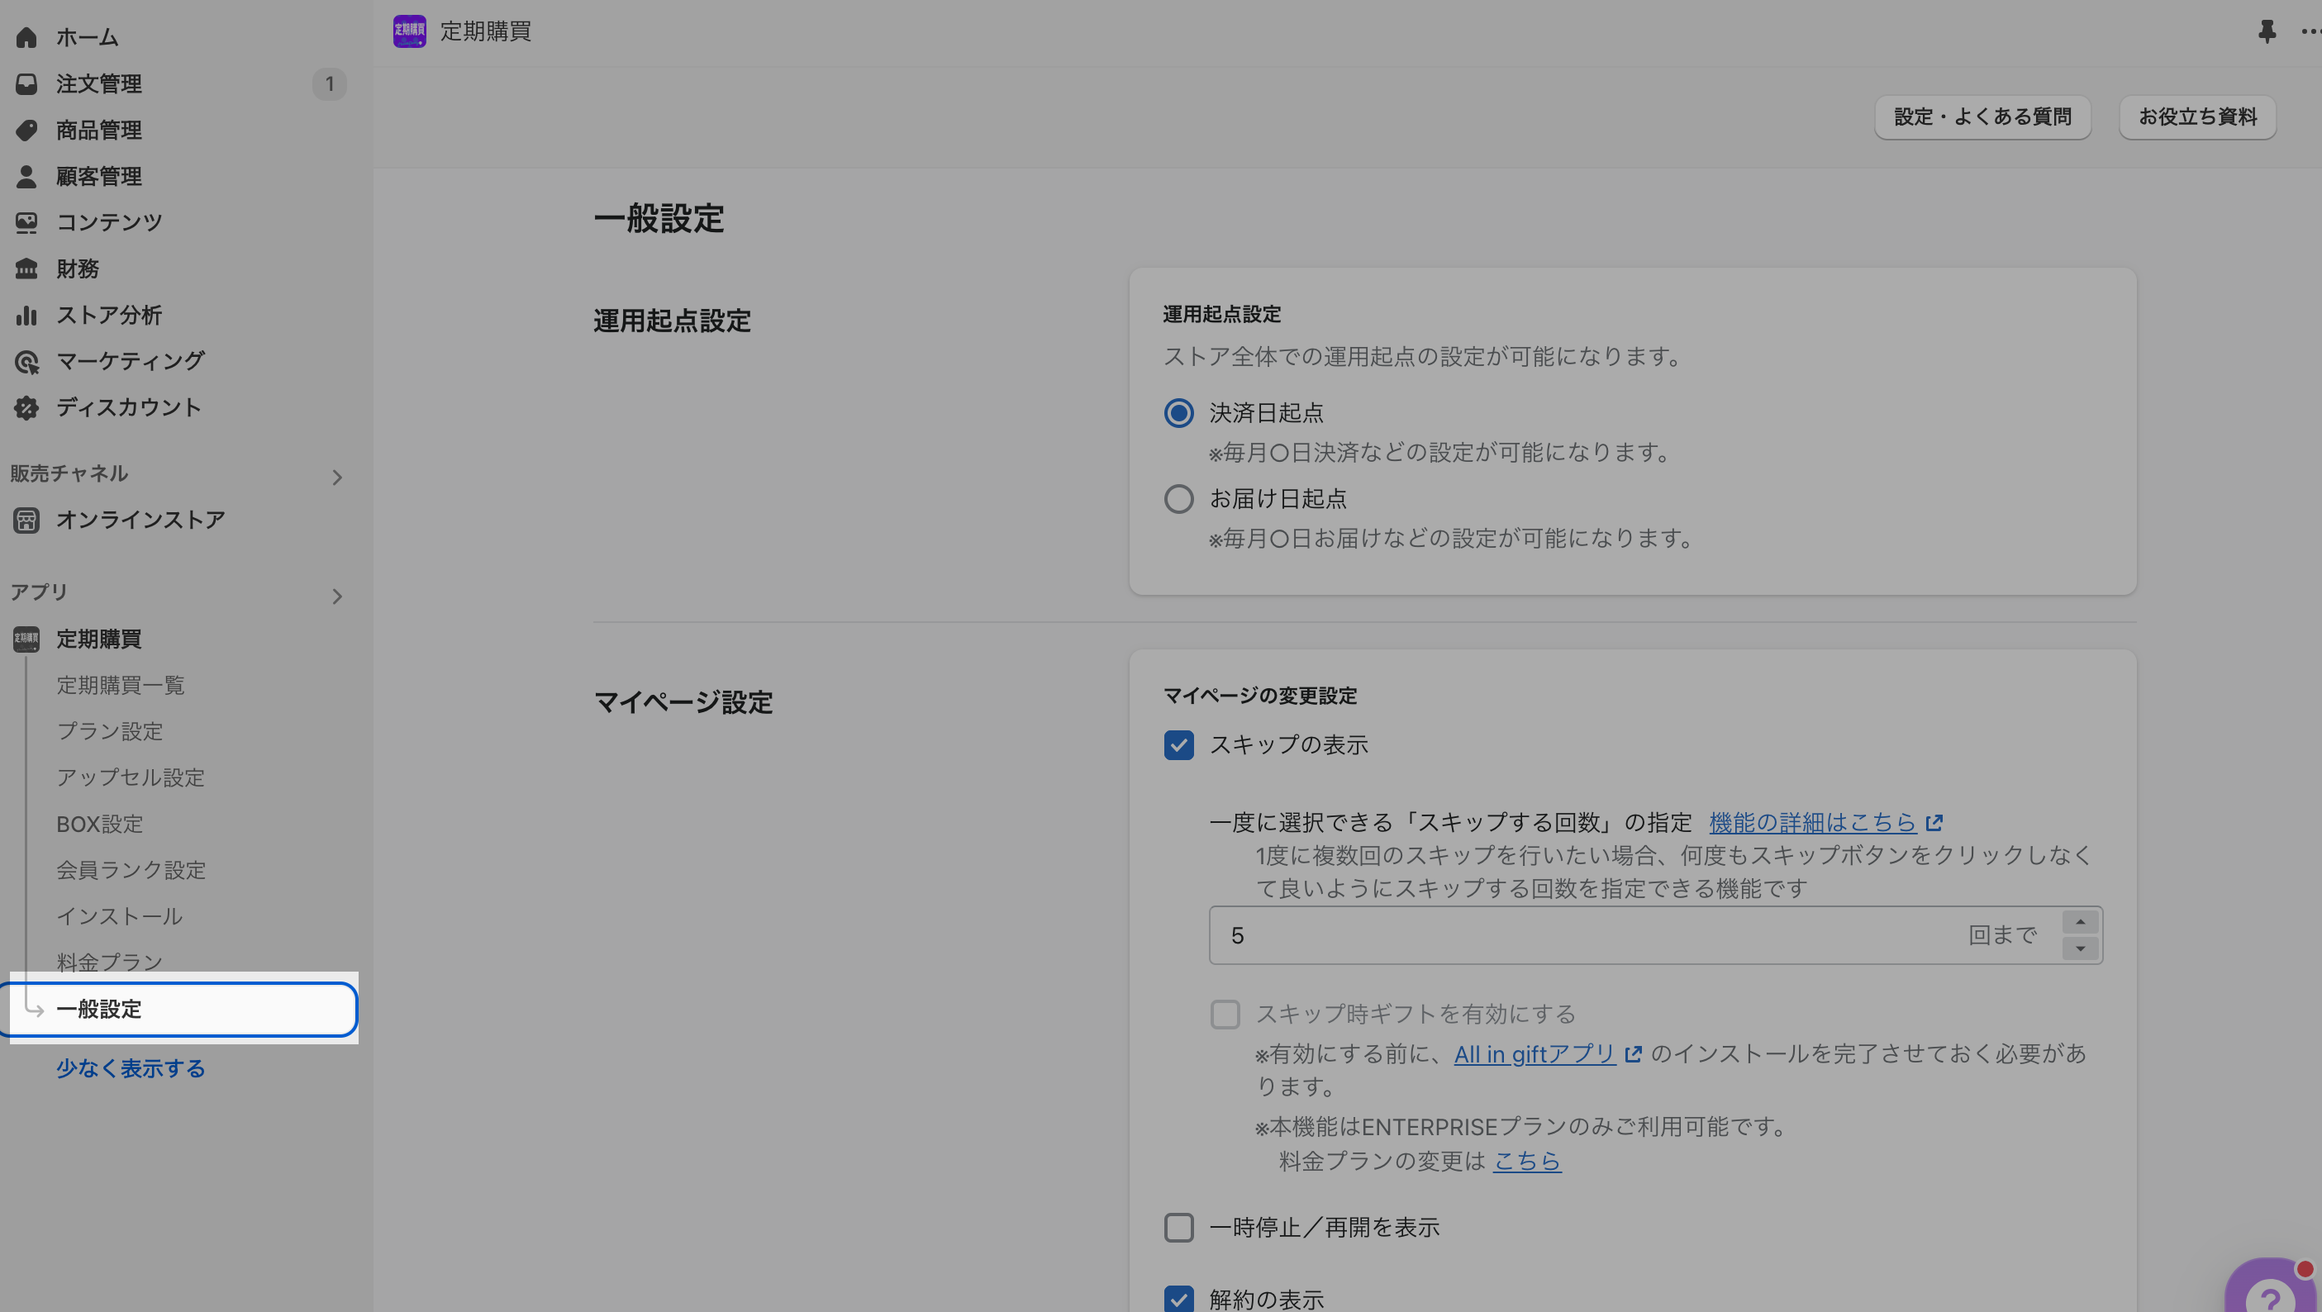Click 設定・よくある質問 button
The height and width of the screenshot is (1312, 2322).
pyautogui.click(x=1982, y=117)
